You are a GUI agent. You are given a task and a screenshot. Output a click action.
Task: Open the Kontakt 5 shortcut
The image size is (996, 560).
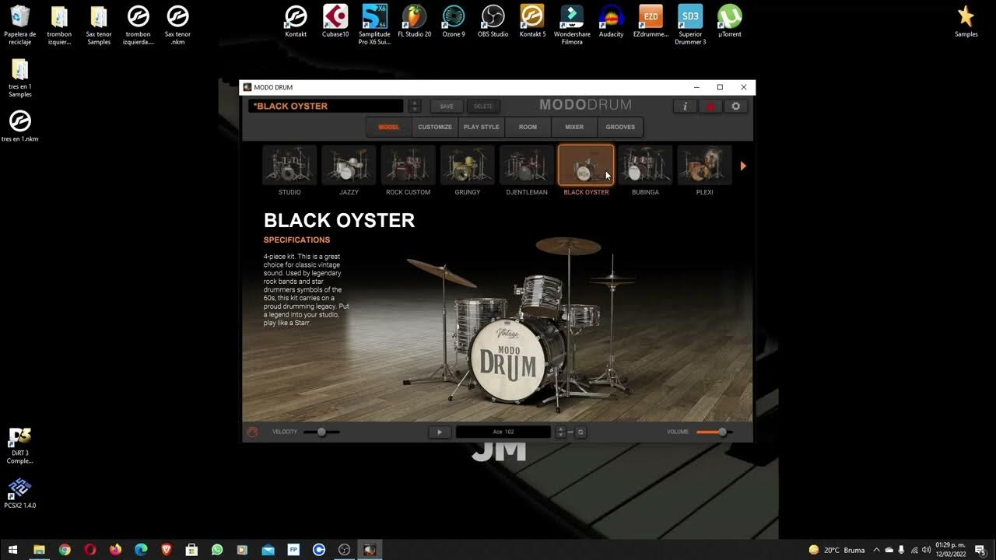coord(532,22)
